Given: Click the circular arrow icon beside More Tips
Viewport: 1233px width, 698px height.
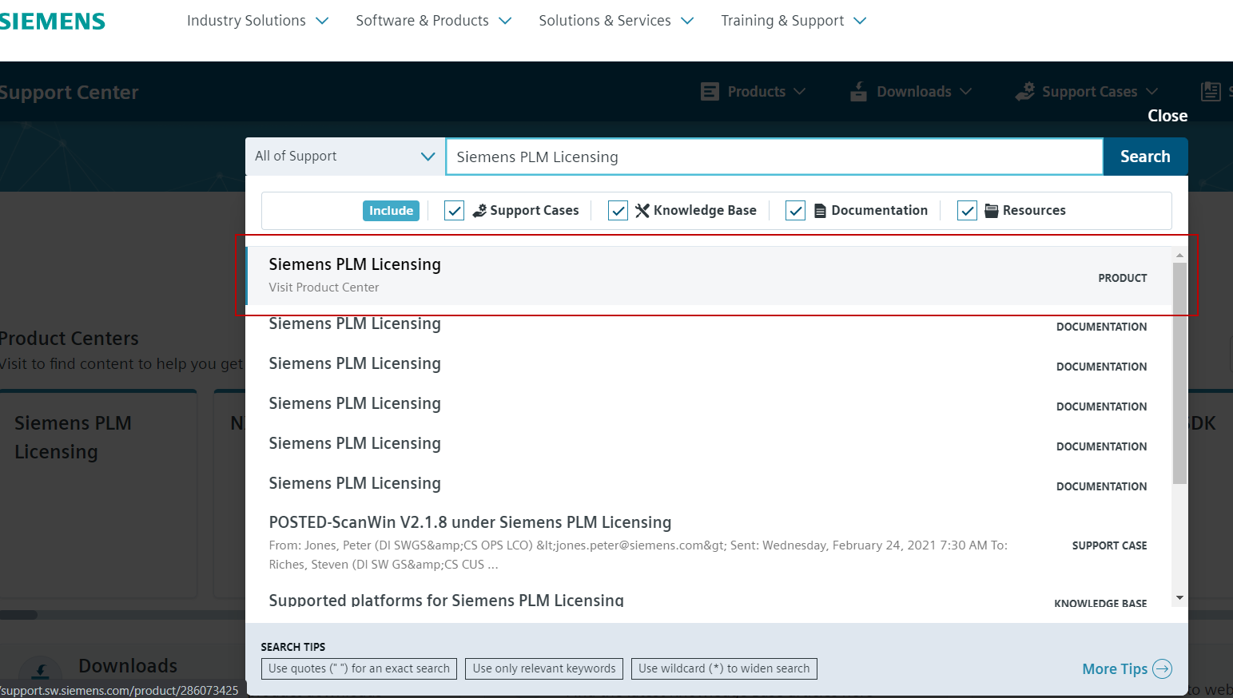Looking at the screenshot, I should 1163,668.
